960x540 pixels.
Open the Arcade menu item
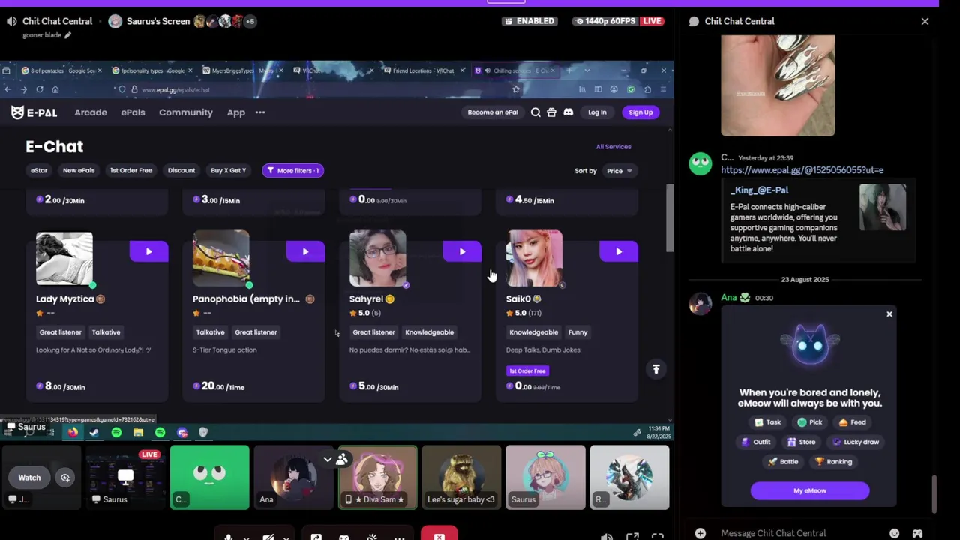click(x=91, y=112)
